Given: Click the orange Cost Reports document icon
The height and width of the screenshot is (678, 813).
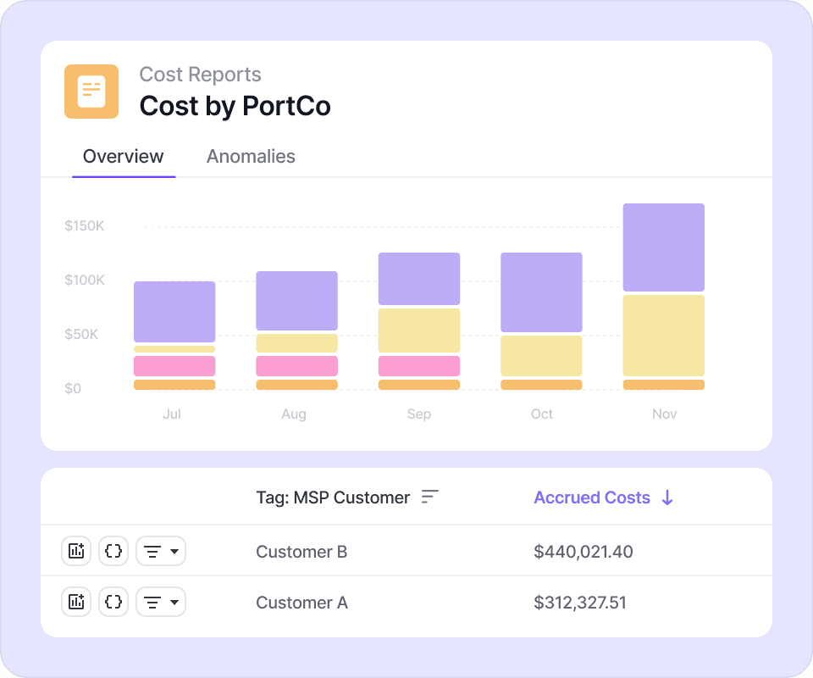Looking at the screenshot, I should [91, 92].
